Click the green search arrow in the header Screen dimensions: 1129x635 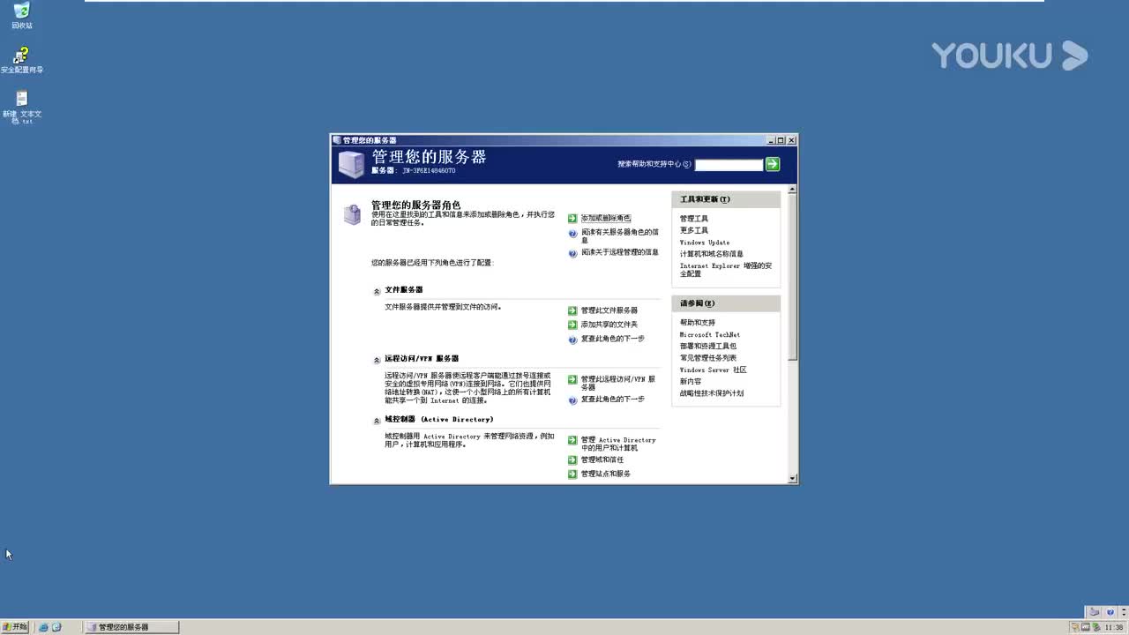[x=772, y=164]
